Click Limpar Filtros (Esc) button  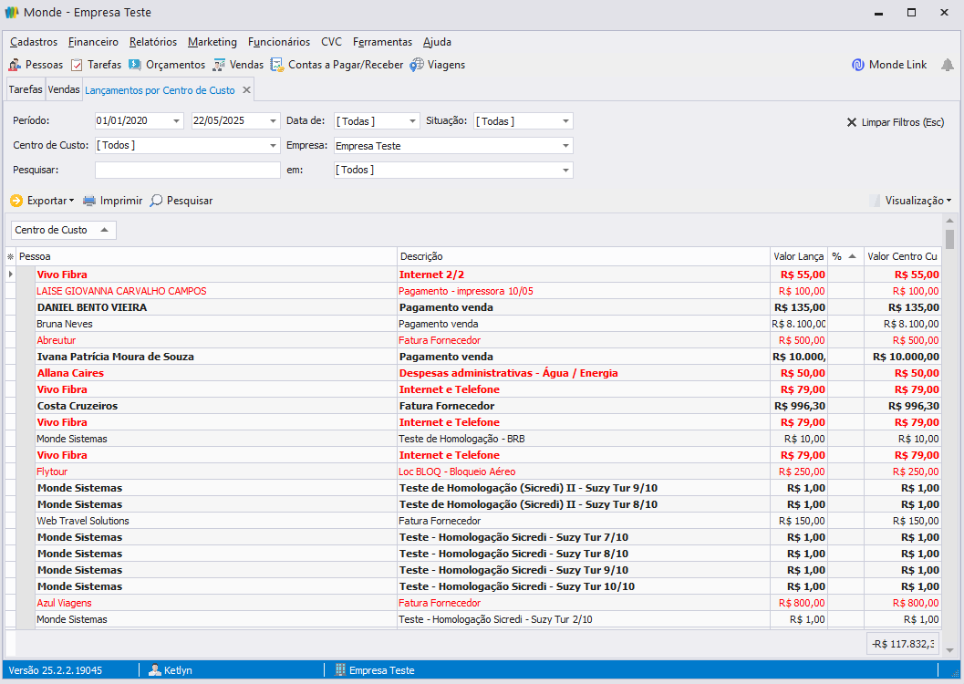895,122
